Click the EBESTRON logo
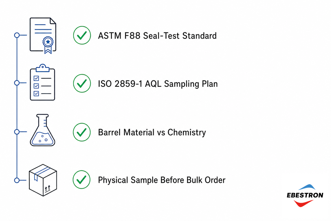Screen dimensions: 331x221 pyautogui.click(x=305, y=195)
